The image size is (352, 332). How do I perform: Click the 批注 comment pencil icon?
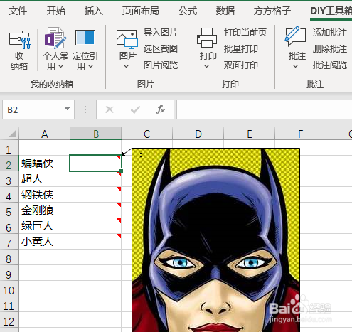click(x=295, y=36)
